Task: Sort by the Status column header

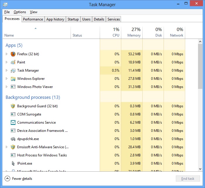Action: click(x=85, y=33)
